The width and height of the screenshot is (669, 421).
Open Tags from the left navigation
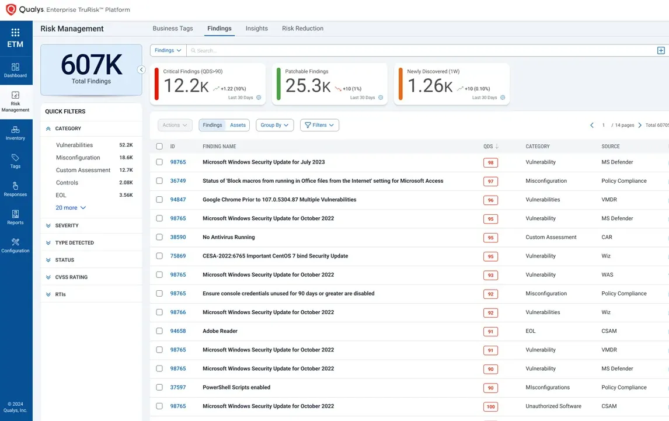[x=16, y=162]
